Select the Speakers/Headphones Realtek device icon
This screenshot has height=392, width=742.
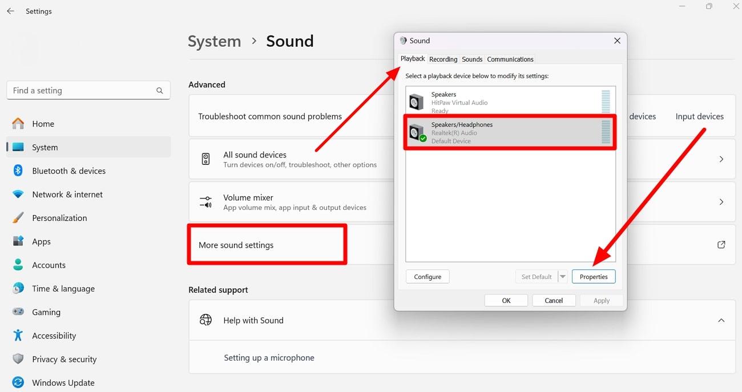tap(416, 132)
